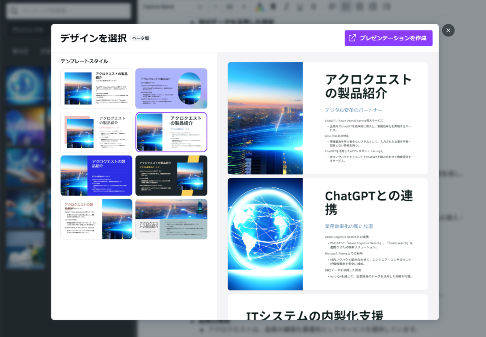Choose the template with pink accent block
The image size is (486, 337).
click(x=96, y=132)
